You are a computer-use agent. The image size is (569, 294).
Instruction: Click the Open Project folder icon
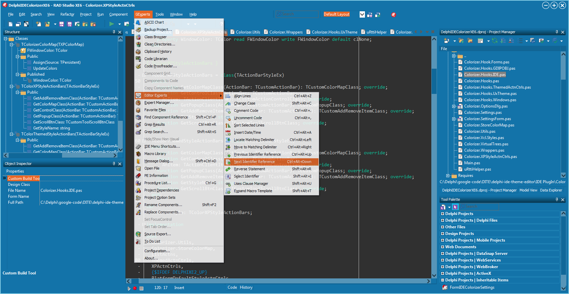point(47,24)
